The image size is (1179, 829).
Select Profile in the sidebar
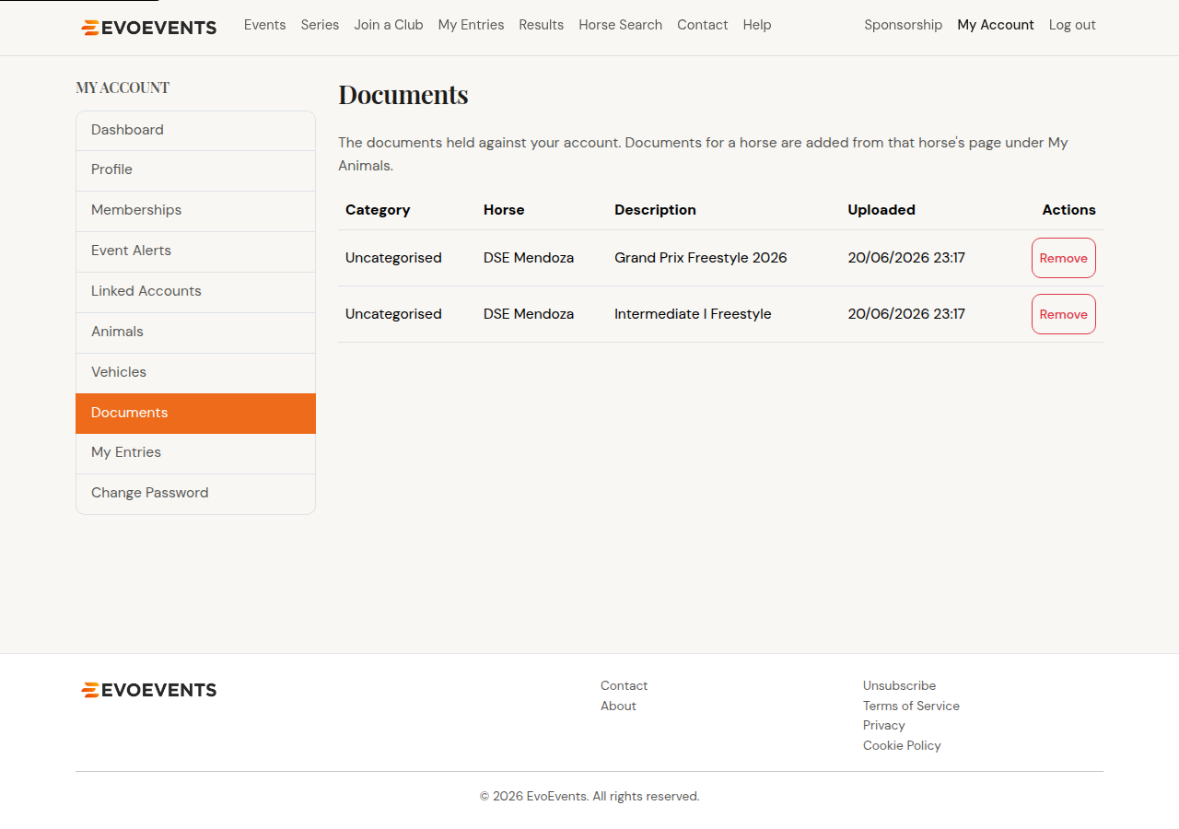point(195,170)
